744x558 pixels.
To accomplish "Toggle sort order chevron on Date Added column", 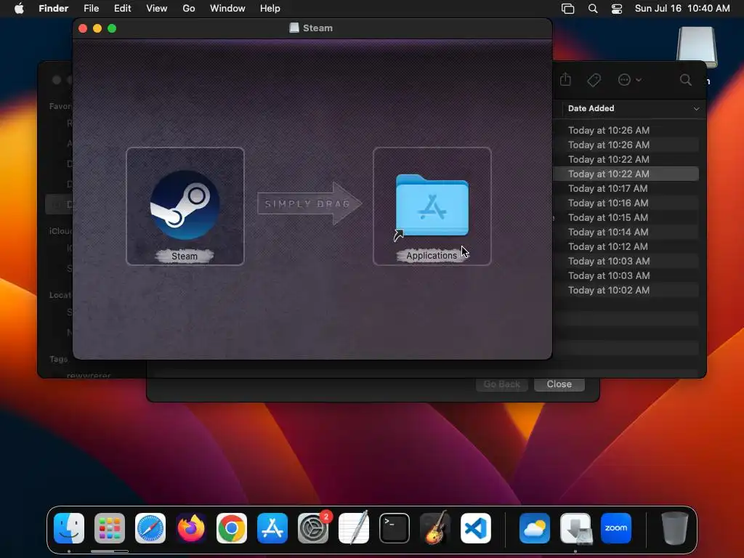I will click(x=696, y=109).
